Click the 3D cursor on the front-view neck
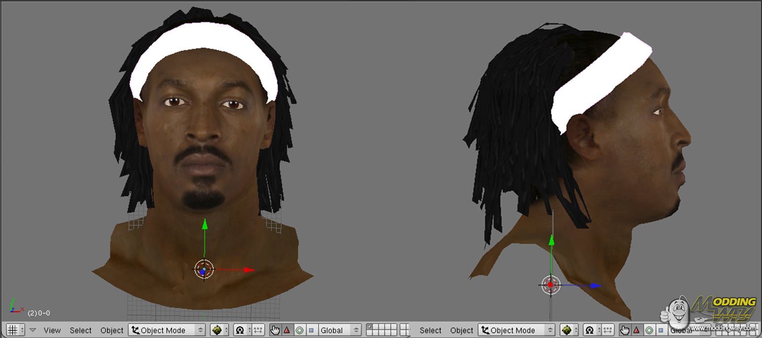Viewport: 762px width, 338px height. tap(203, 270)
